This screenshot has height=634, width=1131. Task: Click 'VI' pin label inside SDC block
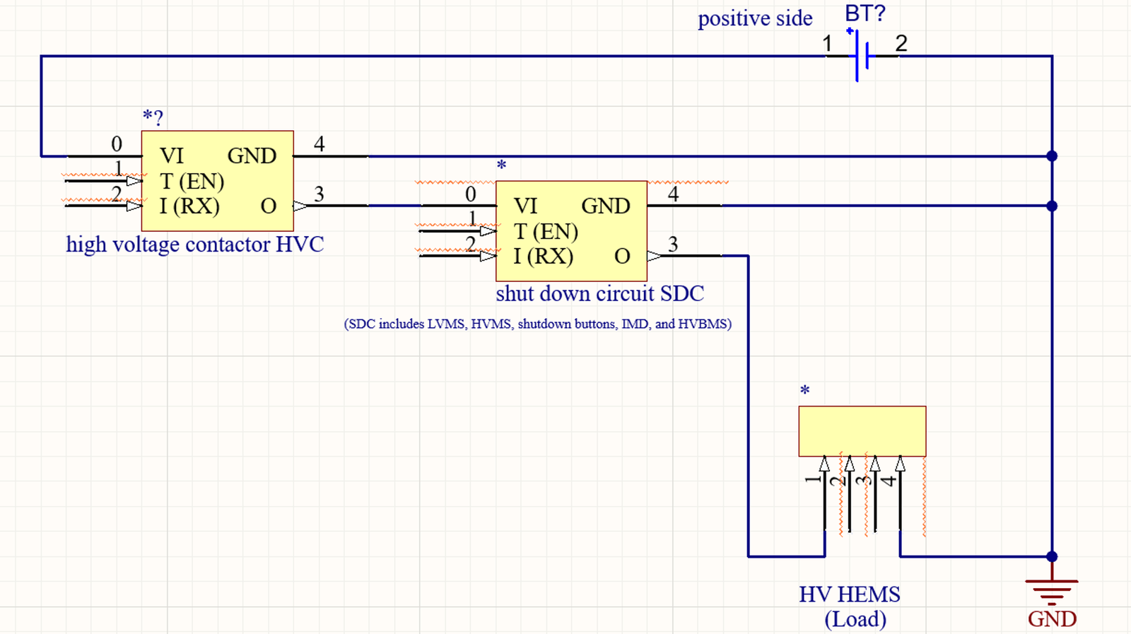(526, 206)
